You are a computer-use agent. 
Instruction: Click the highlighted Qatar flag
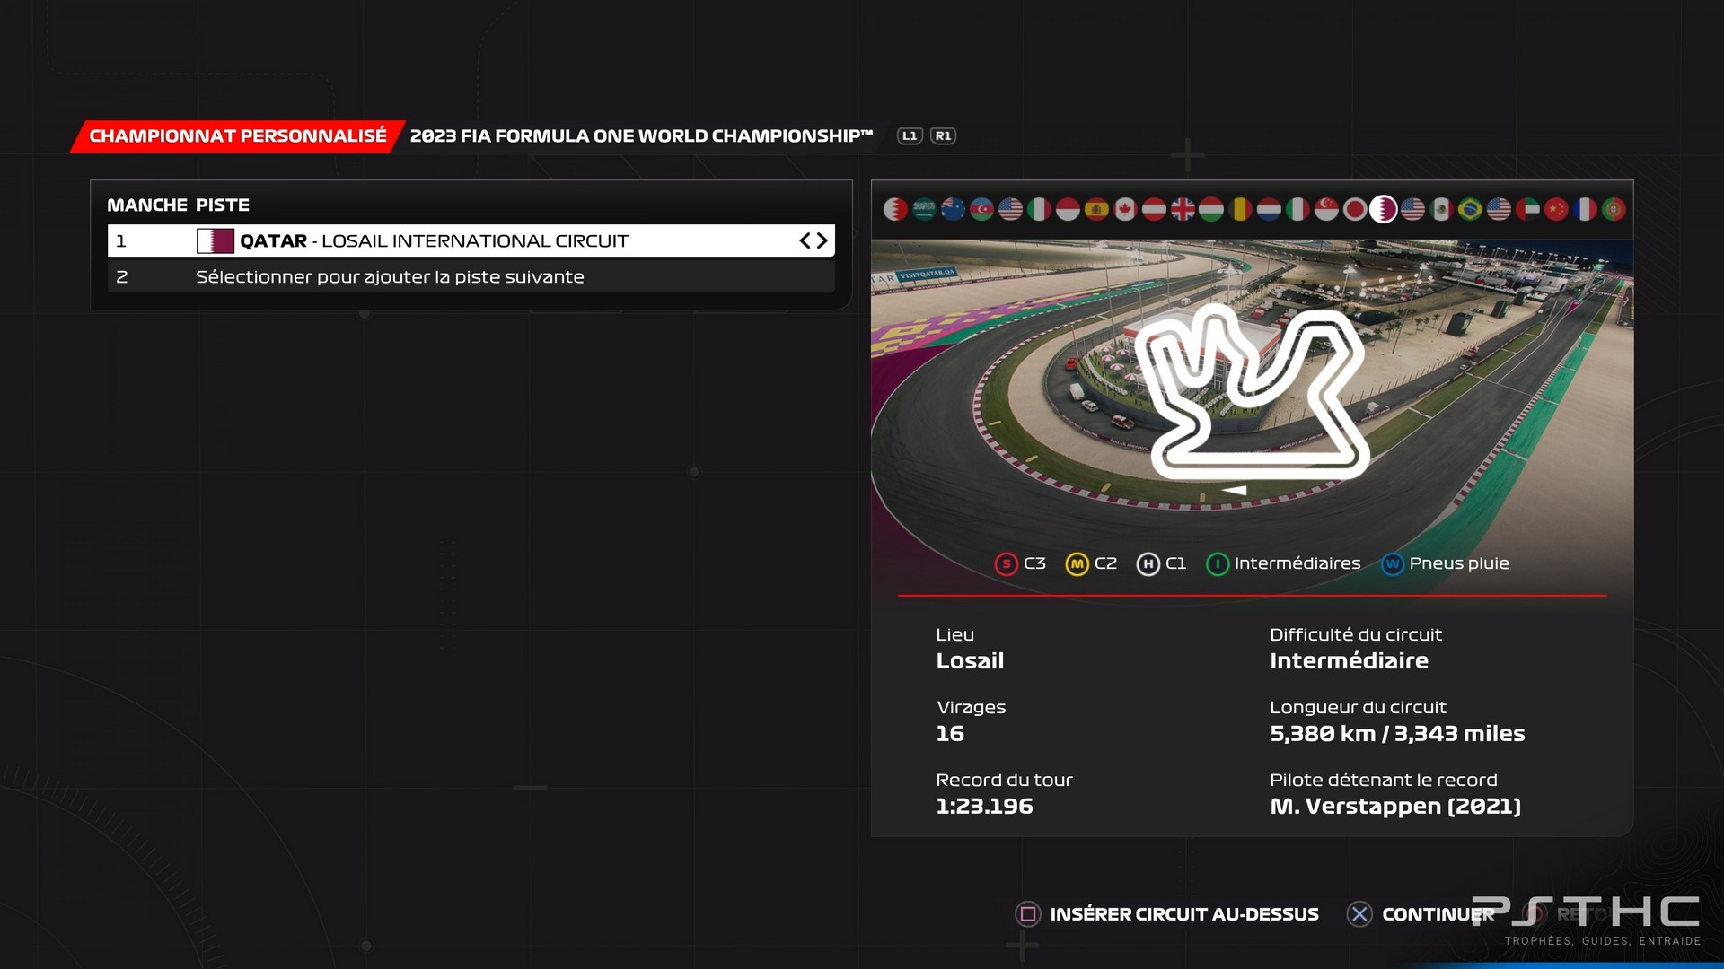tap(1384, 209)
